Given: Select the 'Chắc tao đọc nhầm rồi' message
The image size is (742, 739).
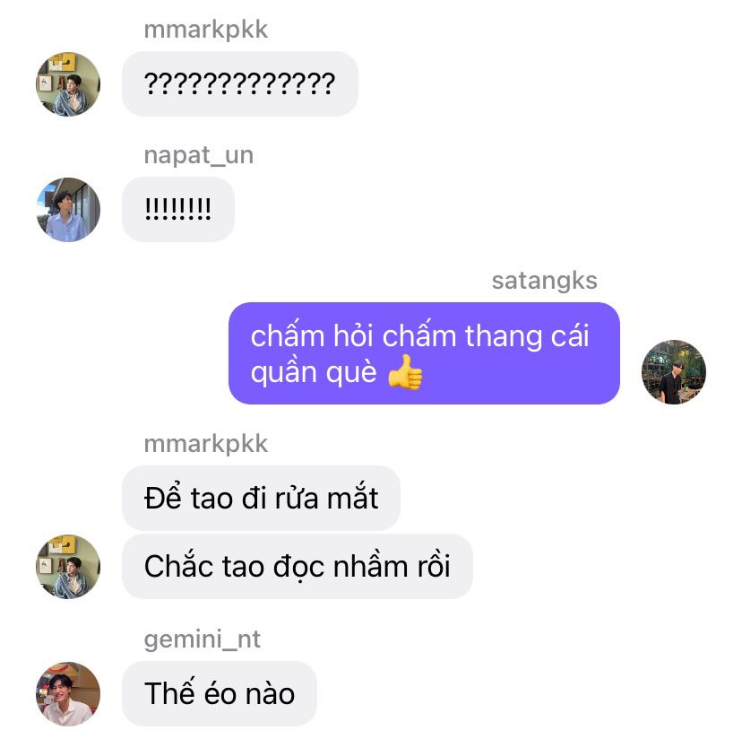Looking at the screenshot, I should click(x=298, y=566).
